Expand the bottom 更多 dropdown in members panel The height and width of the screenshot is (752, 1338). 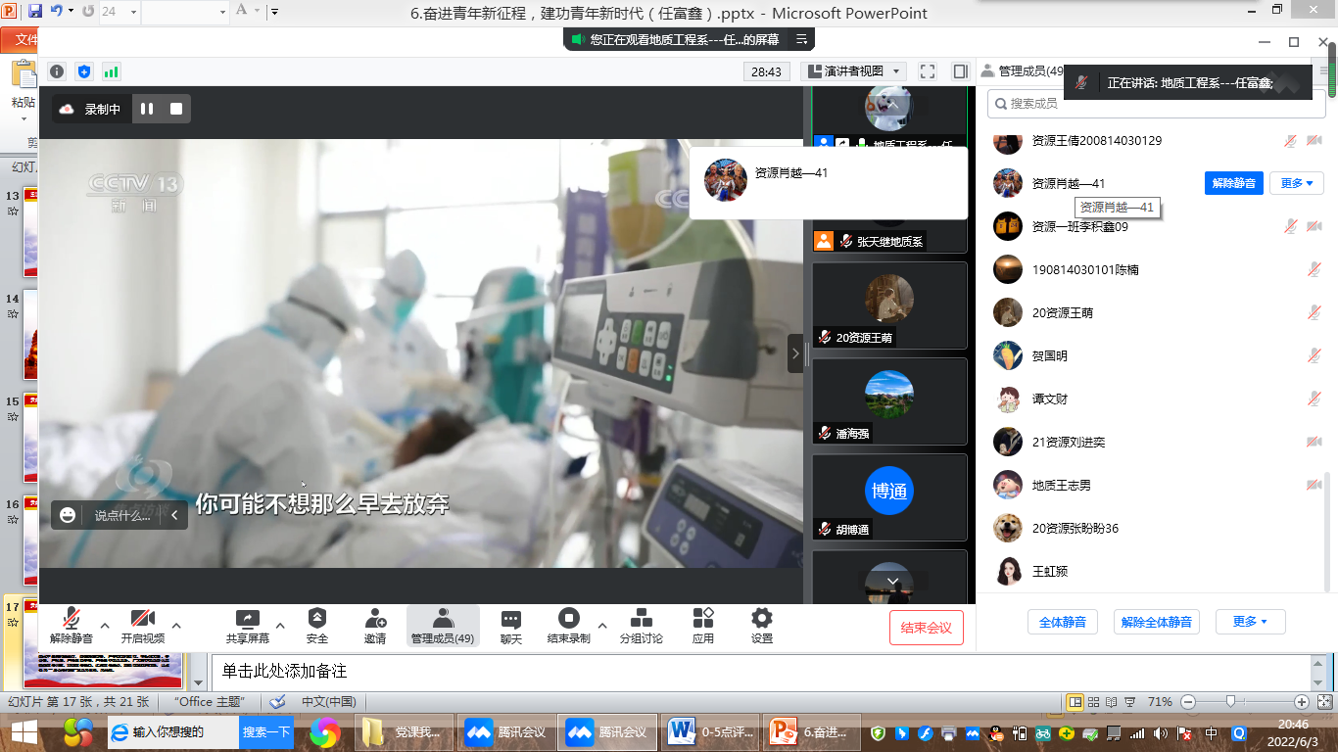[x=1250, y=622]
